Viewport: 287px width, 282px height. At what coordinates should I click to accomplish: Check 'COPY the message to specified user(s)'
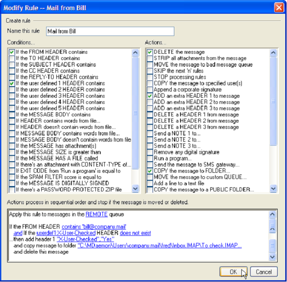[150, 83]
